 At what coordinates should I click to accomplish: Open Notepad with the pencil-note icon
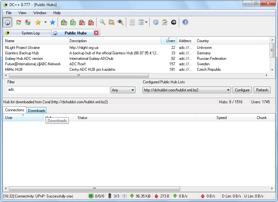click(x=165, y=22)
